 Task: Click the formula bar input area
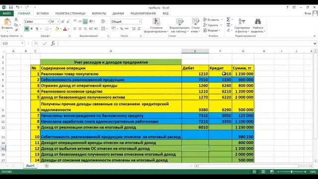pos(185,43)
